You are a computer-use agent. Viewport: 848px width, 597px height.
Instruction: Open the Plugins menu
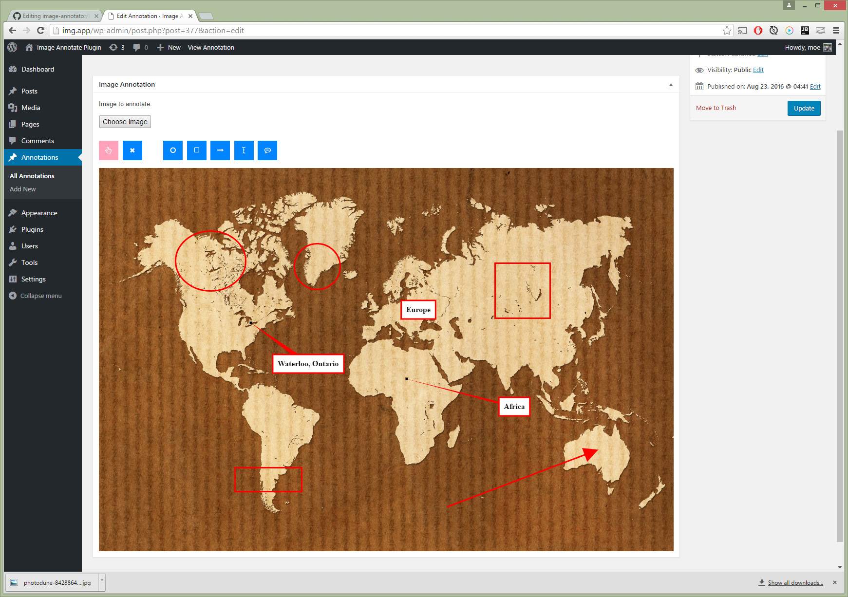point(32,229)
